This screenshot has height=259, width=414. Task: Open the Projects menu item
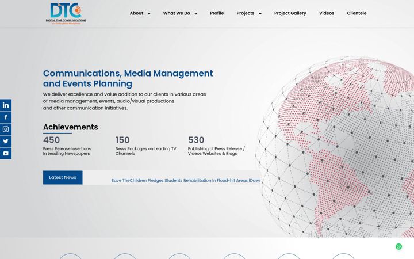coord(246,13)
